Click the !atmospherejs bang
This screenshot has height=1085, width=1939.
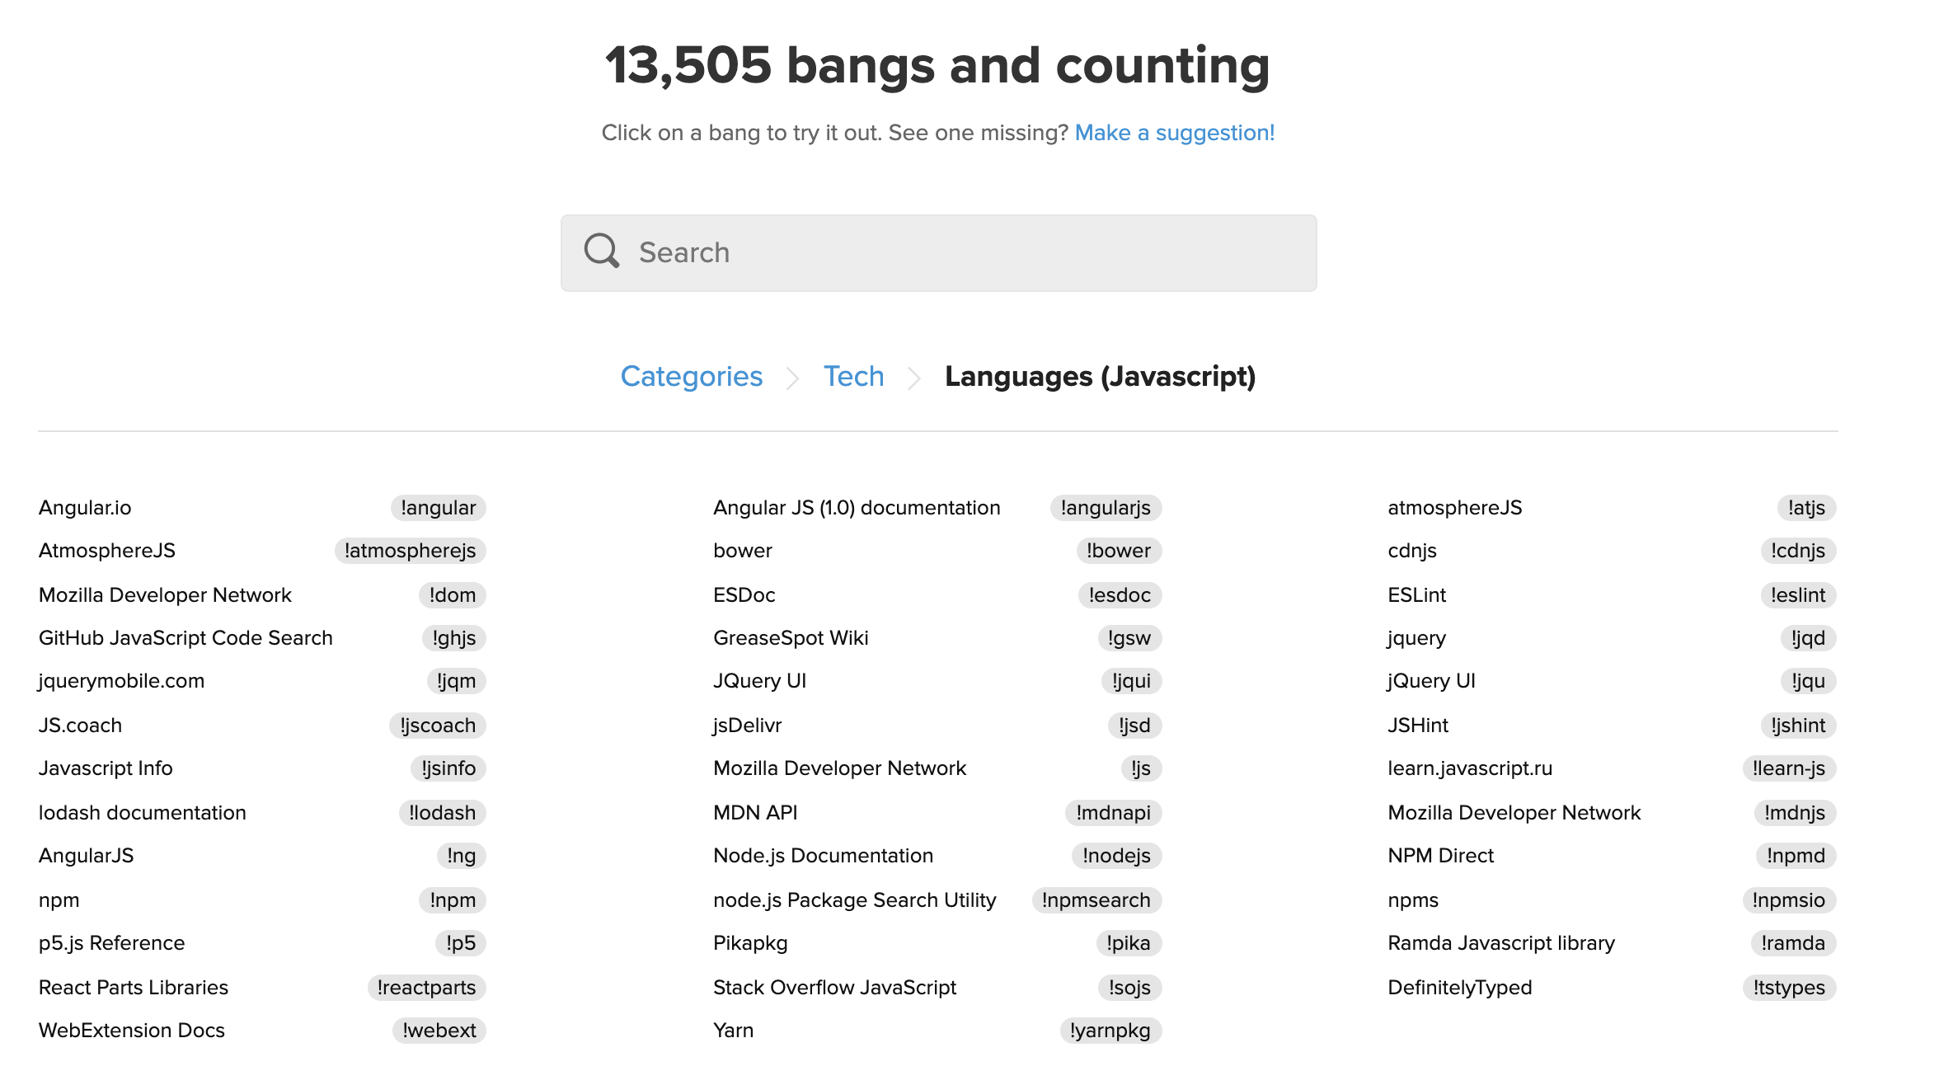[x=410, y=551]
